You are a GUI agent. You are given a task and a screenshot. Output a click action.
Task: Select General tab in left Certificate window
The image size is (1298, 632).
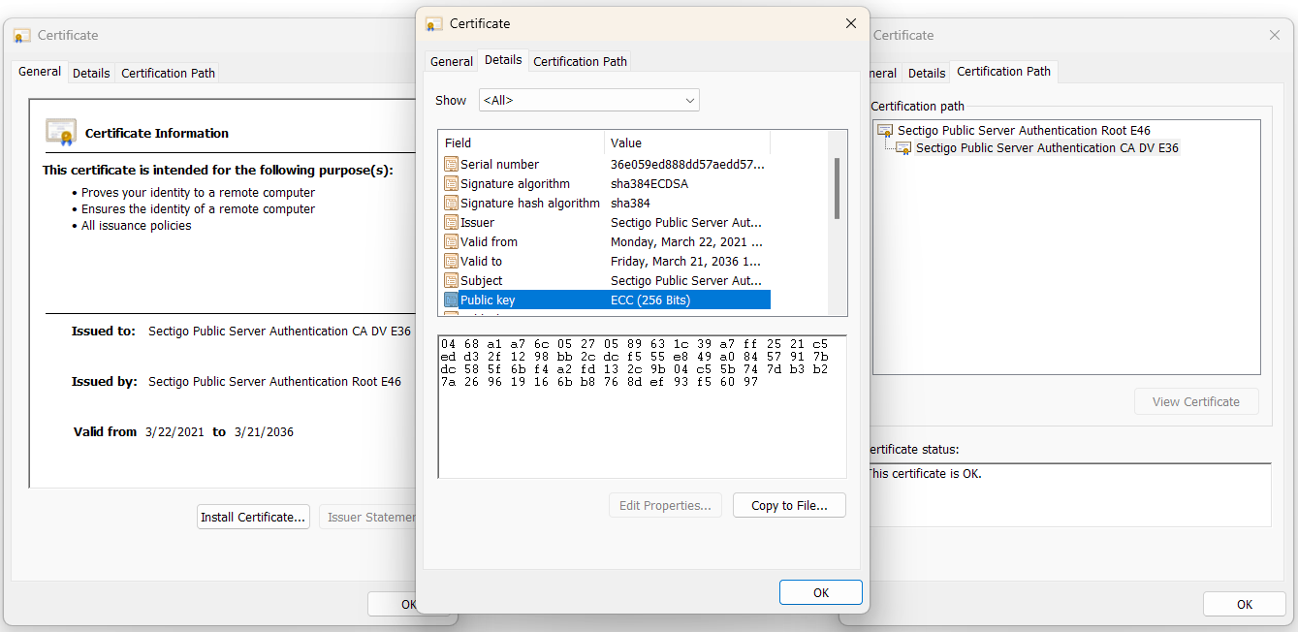pyautogui.click(x=40, y=72)
